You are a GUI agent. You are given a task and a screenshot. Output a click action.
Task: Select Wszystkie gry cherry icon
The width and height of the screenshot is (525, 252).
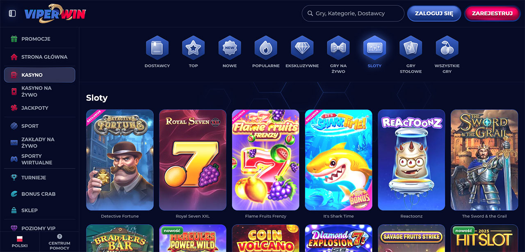tap(447, 48)
